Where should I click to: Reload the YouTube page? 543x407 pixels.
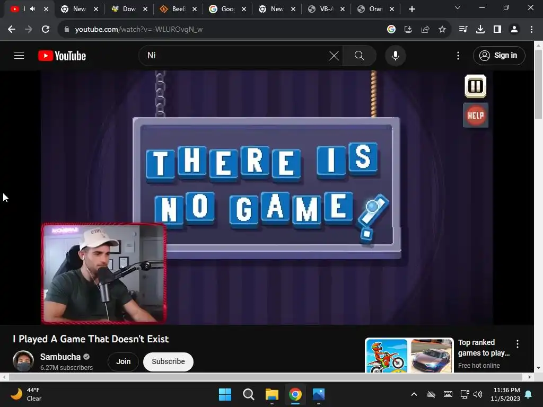pyautogui.click(x=46, y=30)
